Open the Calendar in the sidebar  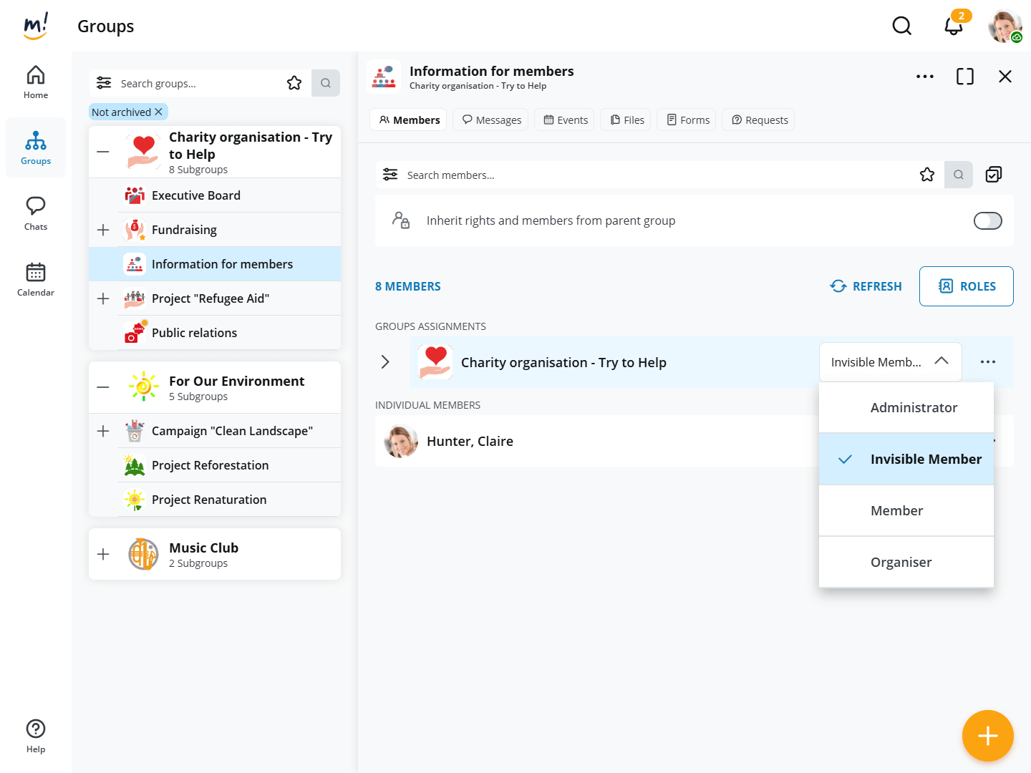click(x=36, y=279)
